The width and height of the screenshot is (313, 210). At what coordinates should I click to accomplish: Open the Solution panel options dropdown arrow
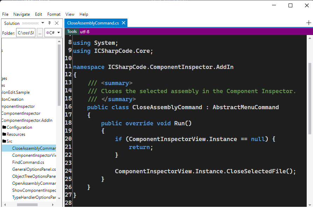(x=42, y=23)
